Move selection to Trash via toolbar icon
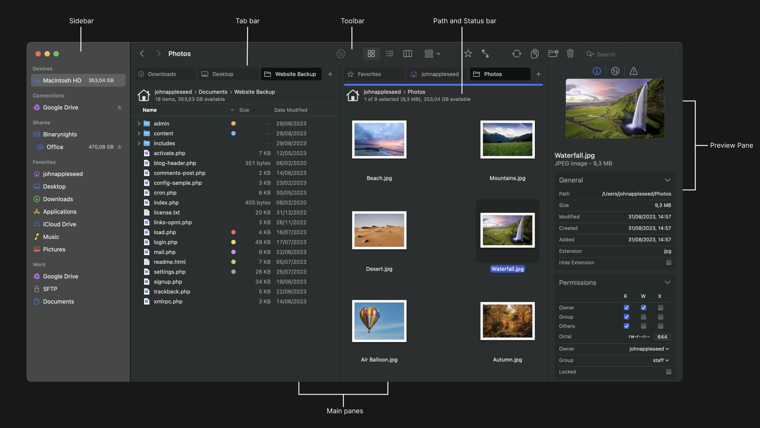This screenshot has height=428, width=760. (570, 53)
